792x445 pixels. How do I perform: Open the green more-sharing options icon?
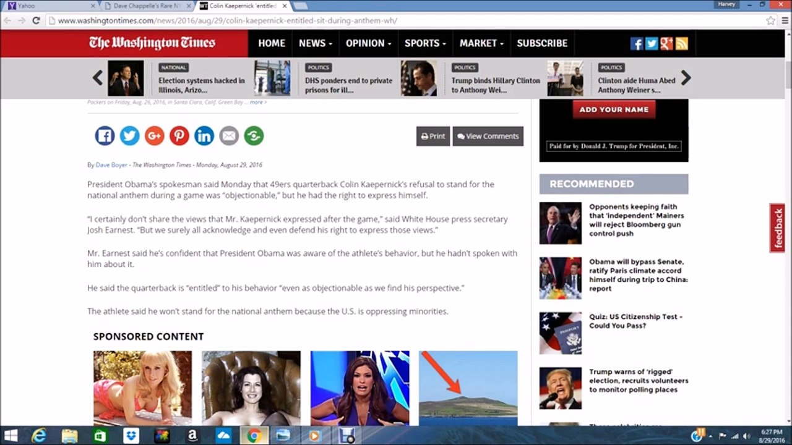click(254, 136)
